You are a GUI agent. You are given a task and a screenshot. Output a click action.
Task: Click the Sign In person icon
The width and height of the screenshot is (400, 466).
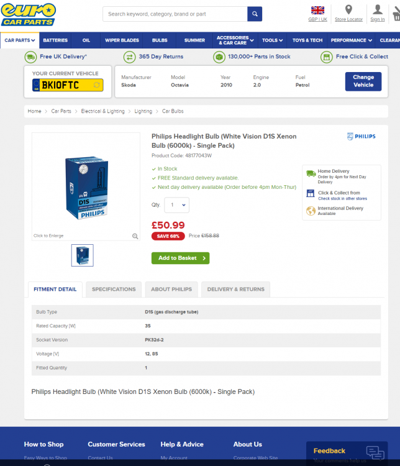[x=378, y=9]
